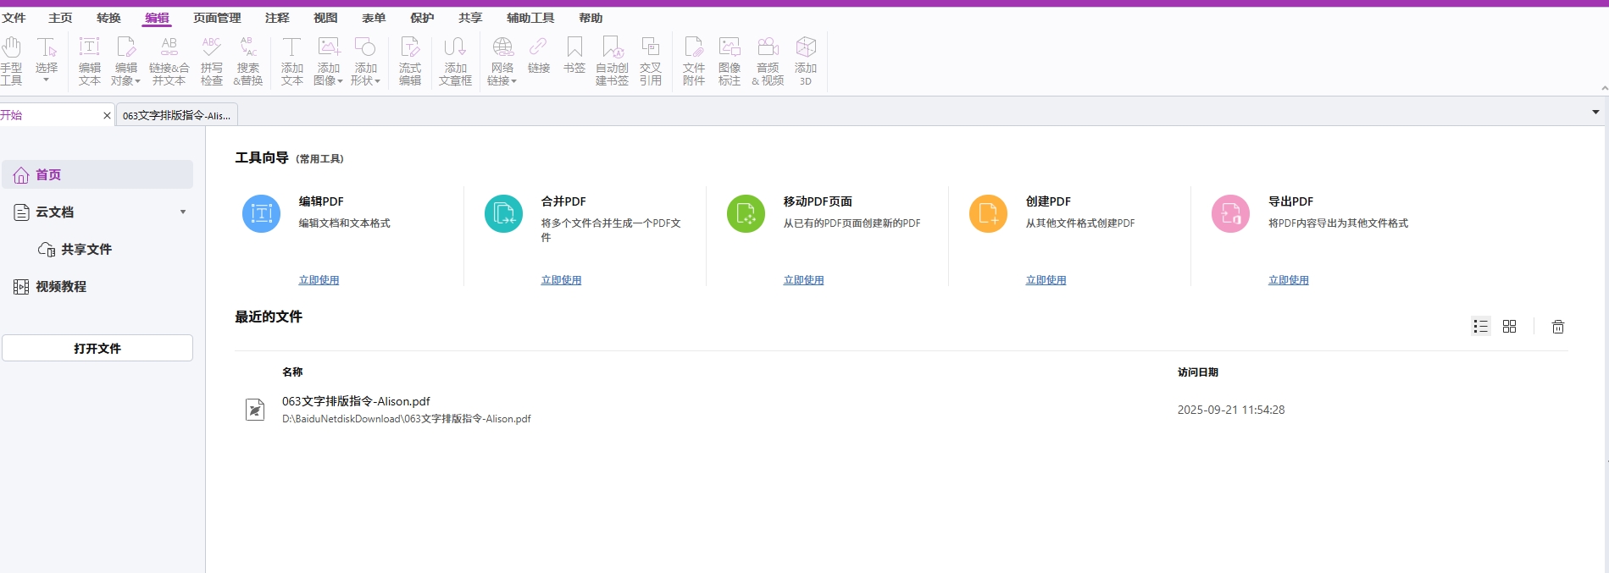Viewport: 1609px width, 573px height.
Task: Click the pink 导出PDF wizard icon
Action: click(x=1230, y=213)
